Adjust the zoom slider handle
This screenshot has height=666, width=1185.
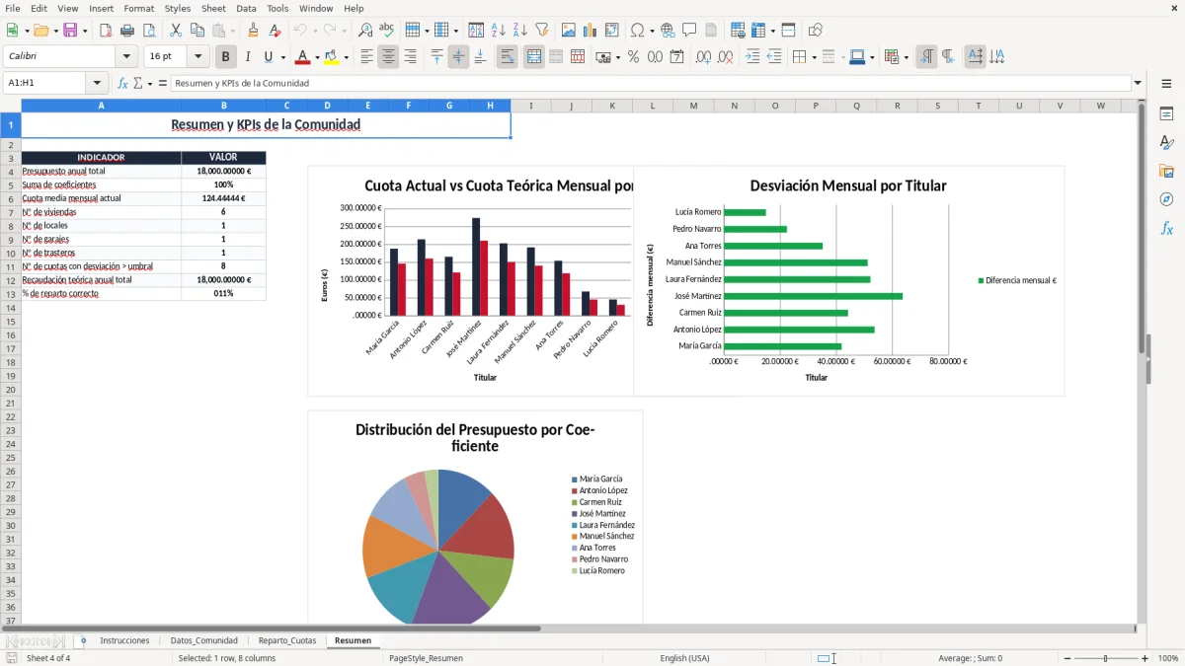(x=1106, y=658)
